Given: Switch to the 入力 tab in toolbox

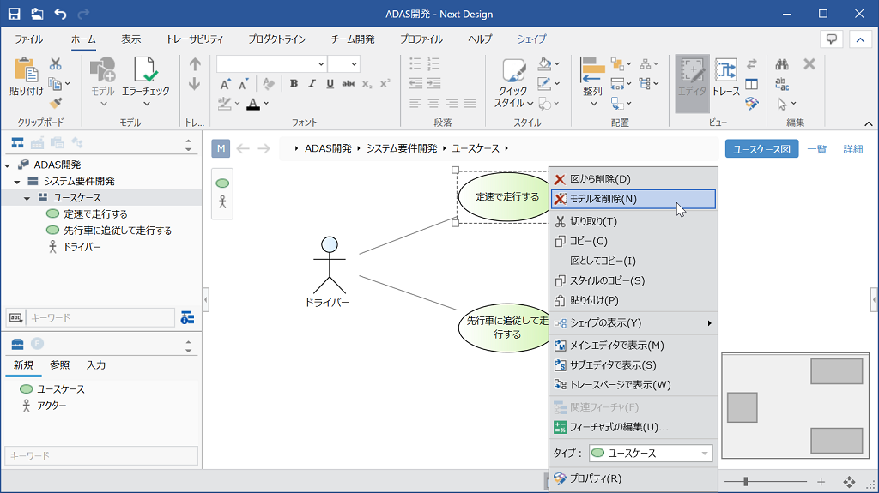Looking at the screenshot, I should point(96,364).
